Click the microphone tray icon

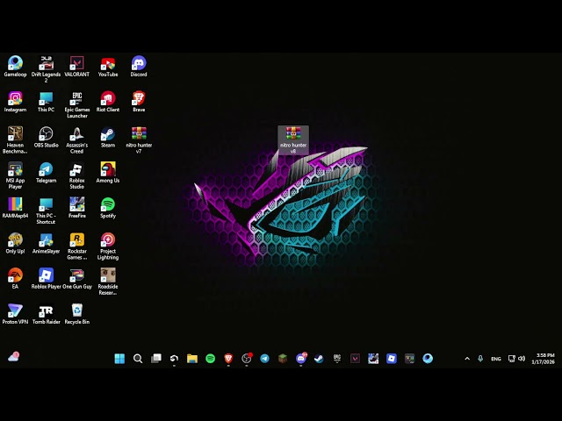pyautogui.click(x=480, y=359)
